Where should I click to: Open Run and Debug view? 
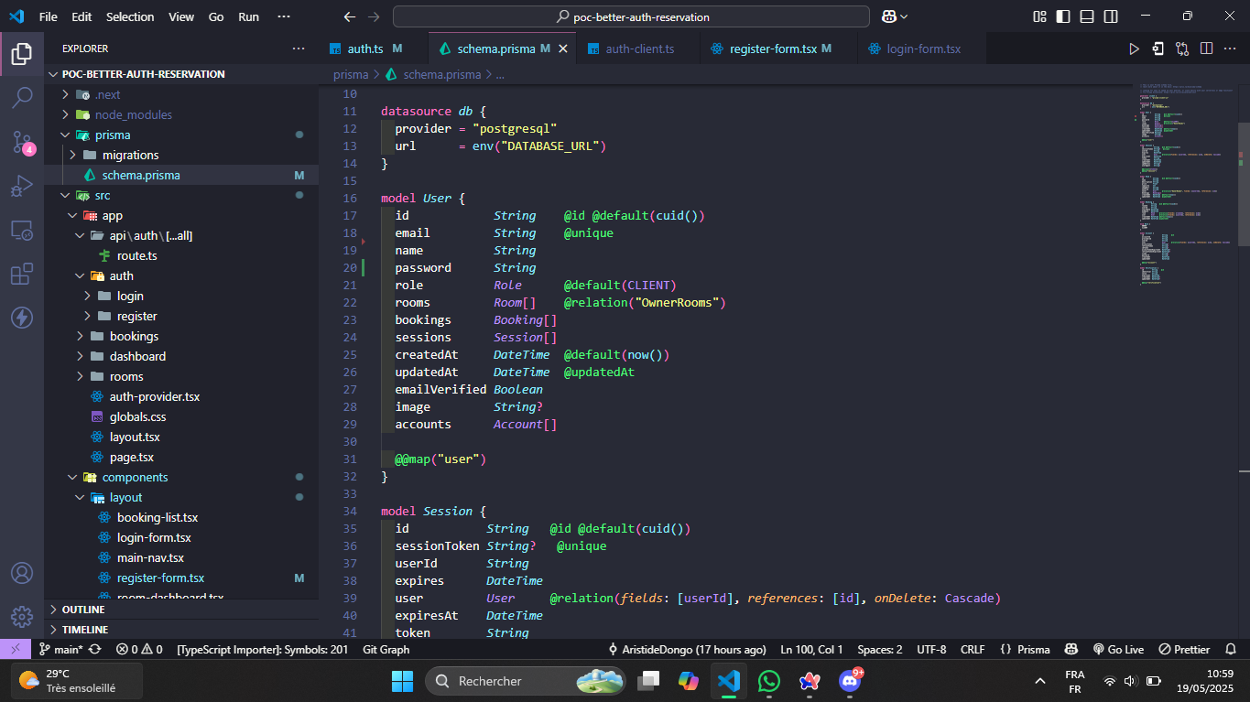[22, 187]
